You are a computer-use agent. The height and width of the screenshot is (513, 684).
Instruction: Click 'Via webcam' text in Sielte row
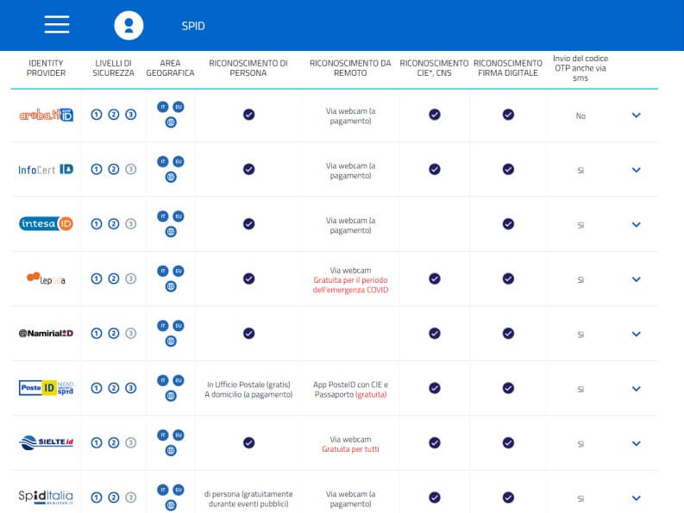pyautogui.click(x=350, y=440)
